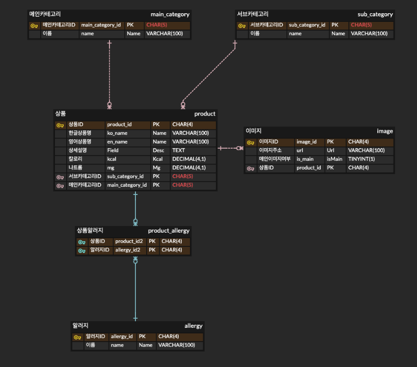Click the 이름 cell in sub_category table

coord(267,34)
